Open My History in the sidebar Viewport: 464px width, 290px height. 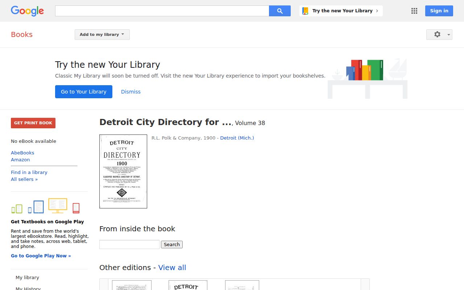pyautogui.click(x=28, y=288)
